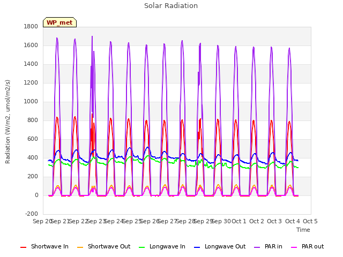The height and width of the screenshot is (257, 343).
Task: Click the 800 y-axis tick label
Action: click(33, 120)
